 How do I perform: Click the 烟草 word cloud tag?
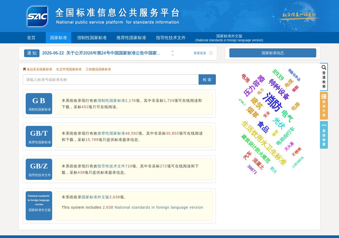coord(252,112)
